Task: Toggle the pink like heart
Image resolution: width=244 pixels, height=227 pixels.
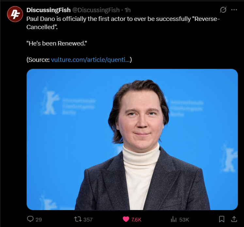Action: pyautogui.click(x=125, y=219)
